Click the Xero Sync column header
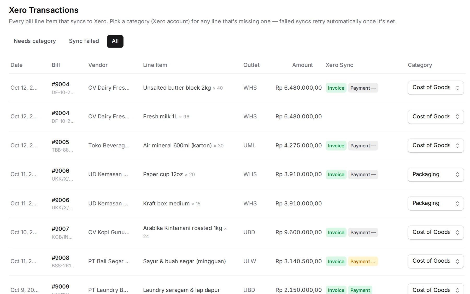This screenshot has width=470, height=294. (x=339, y=65)
